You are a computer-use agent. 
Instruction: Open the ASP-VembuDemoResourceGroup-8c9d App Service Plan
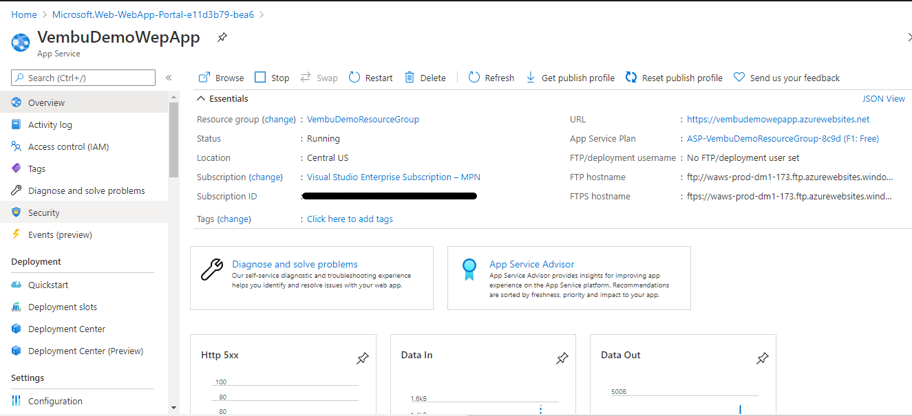pyautogui.click(x=783, y=138)
